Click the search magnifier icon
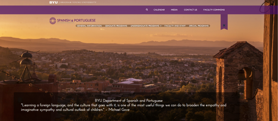 147,9
